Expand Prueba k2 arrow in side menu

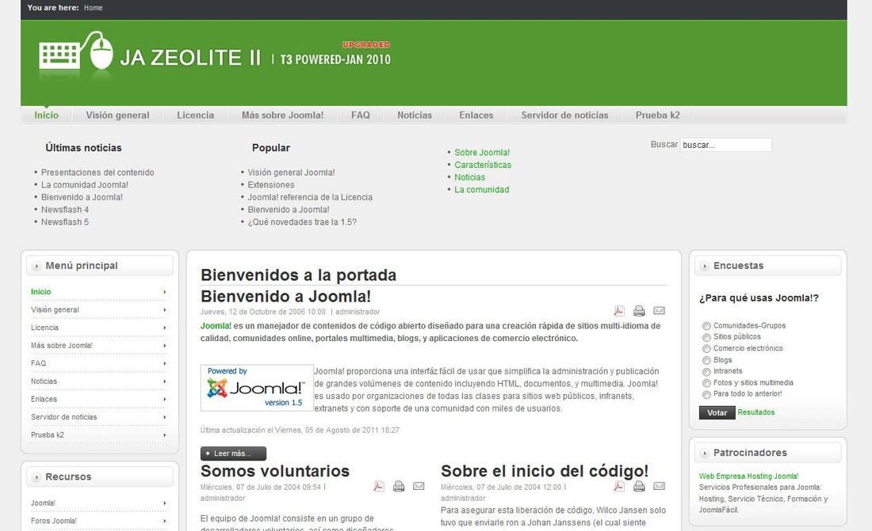pos(165,435)
